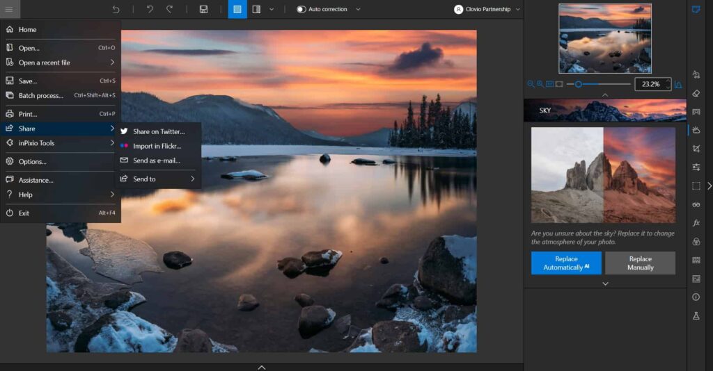This screenshot has width=713, height=371.
Task: Open the Cut-out tool icon in sidebar
Action: click(x=696, y=112)
